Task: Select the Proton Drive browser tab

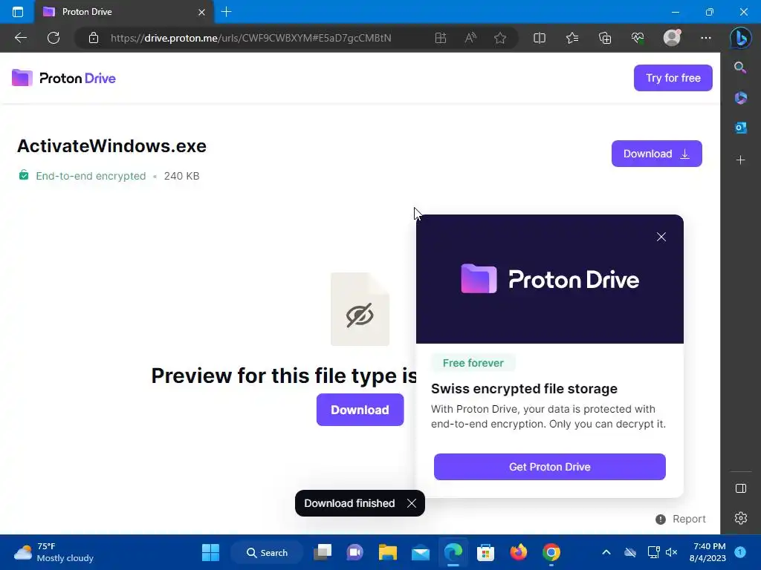Action: 124,12
